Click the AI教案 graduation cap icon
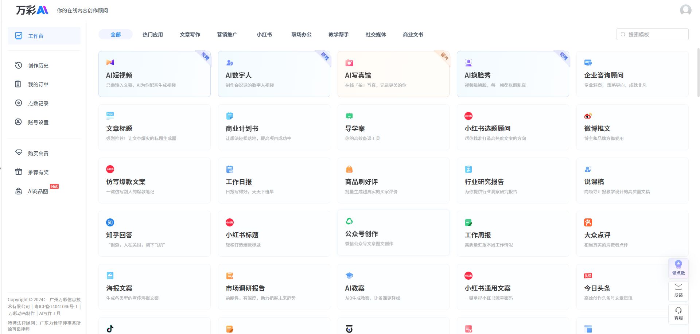 pyautogui.click(x=349, y=276)
